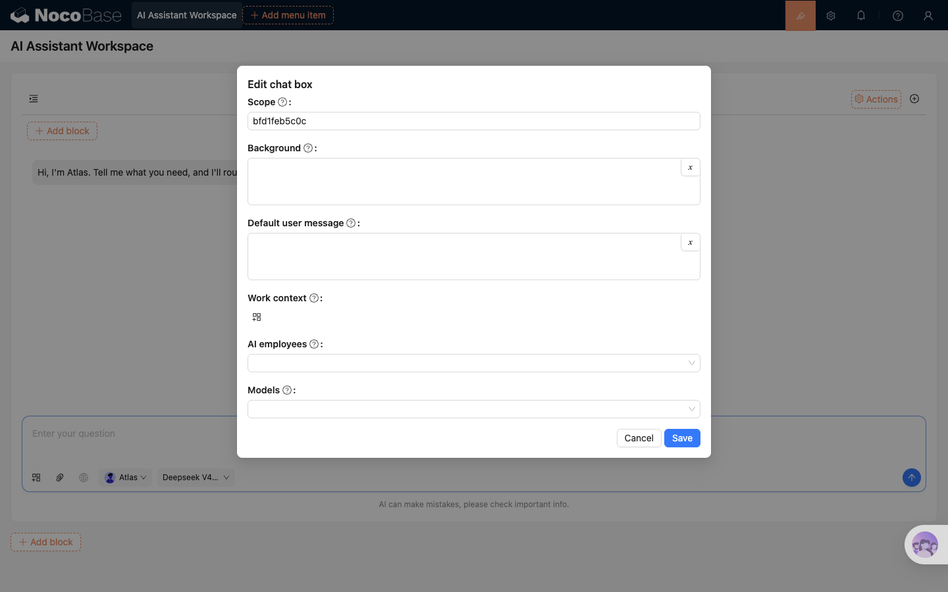Click the AI Assistant Workspace page title
Screen dimensions: 948x592
[82, 46]
